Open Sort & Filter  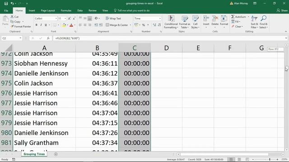coord(254,22)
